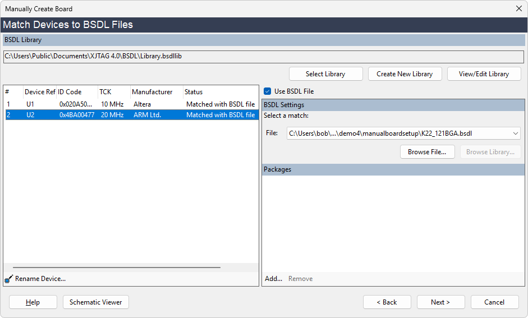Open the BSDL File path dropdown
Viewport: 528px width, 318px height.
pyautogui.click(x=515, y=133)
